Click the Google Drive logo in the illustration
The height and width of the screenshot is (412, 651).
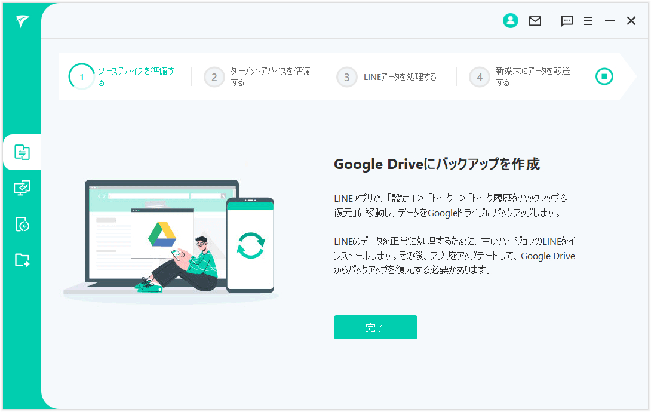162,234
